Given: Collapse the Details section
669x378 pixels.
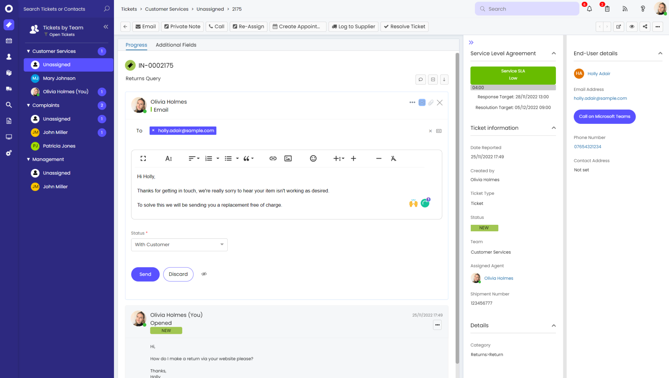Looking at the screenshot, I should (x=554, y=325).
